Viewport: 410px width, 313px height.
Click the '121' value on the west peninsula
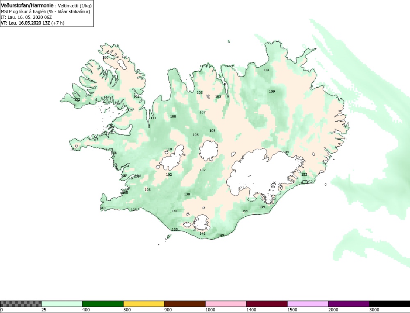click(73, 149)
